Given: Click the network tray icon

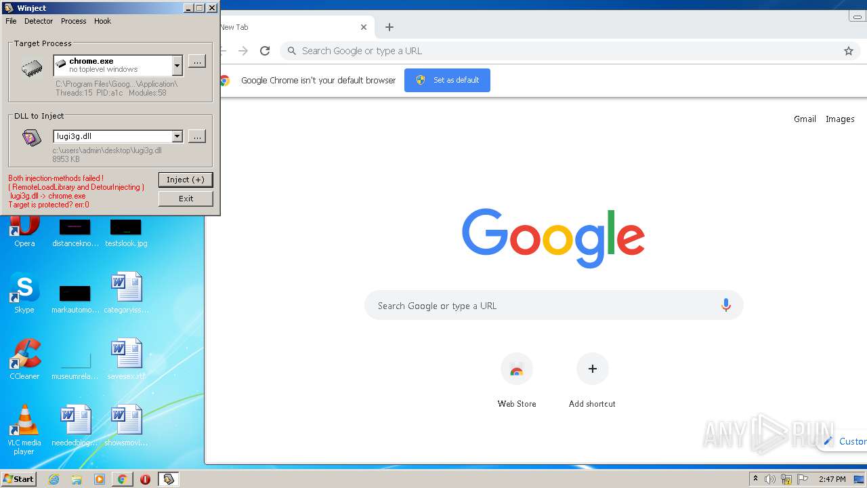Looking at the screenshot, I should coord(786,479).
